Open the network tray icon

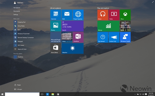[141, 94]
